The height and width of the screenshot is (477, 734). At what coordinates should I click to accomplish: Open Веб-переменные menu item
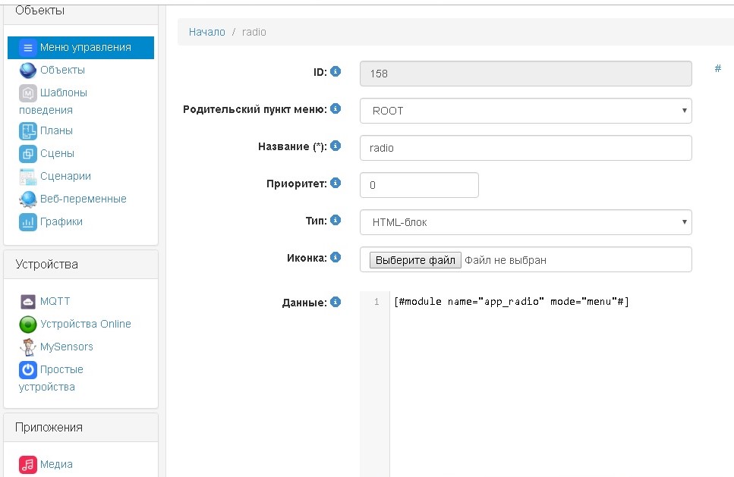point(83,199)
